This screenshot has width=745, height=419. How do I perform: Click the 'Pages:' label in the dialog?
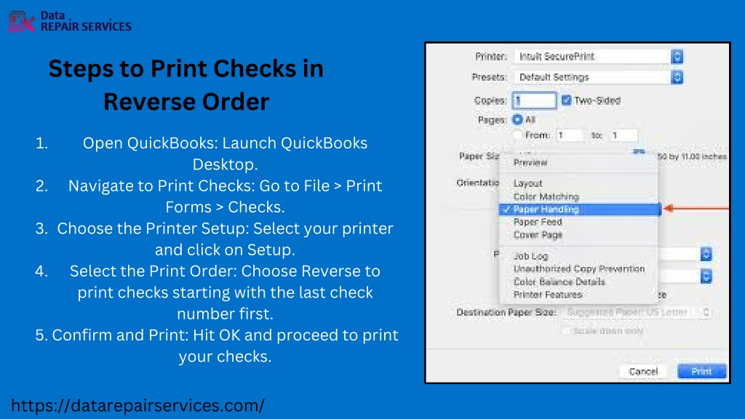[x=493, y=120]
